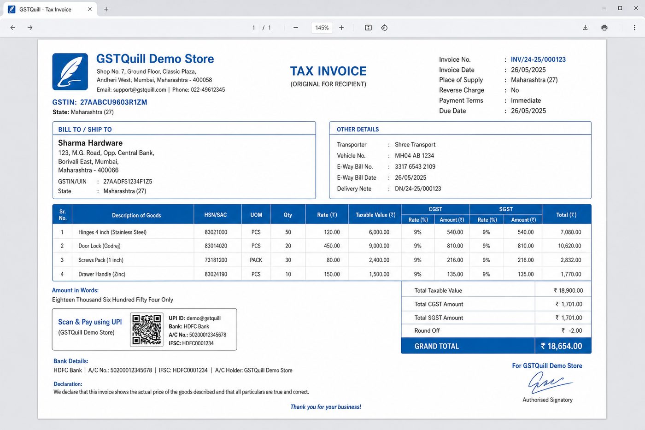Click vehicle number MH04 AB 1234
Viewport: 645px width, 430px height.
coord(414,156)
